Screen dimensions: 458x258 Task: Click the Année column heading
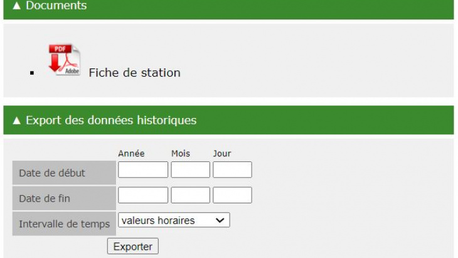131,153
